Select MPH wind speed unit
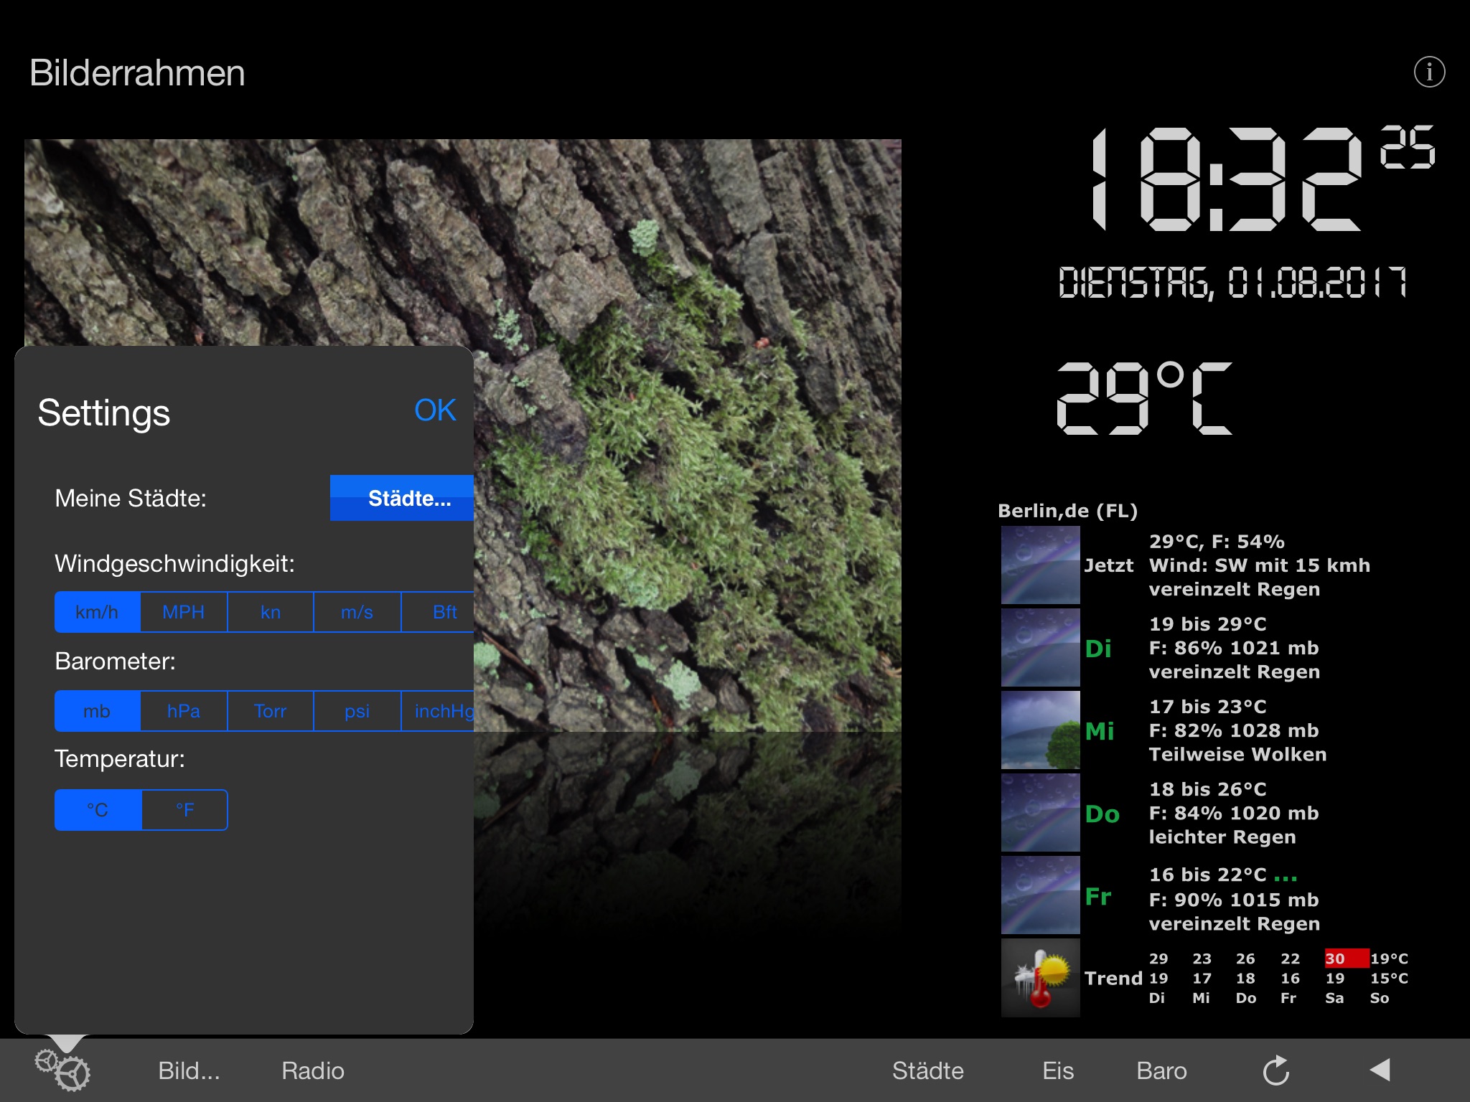Screen dimensions: 1470x1102 coord(184,612)
